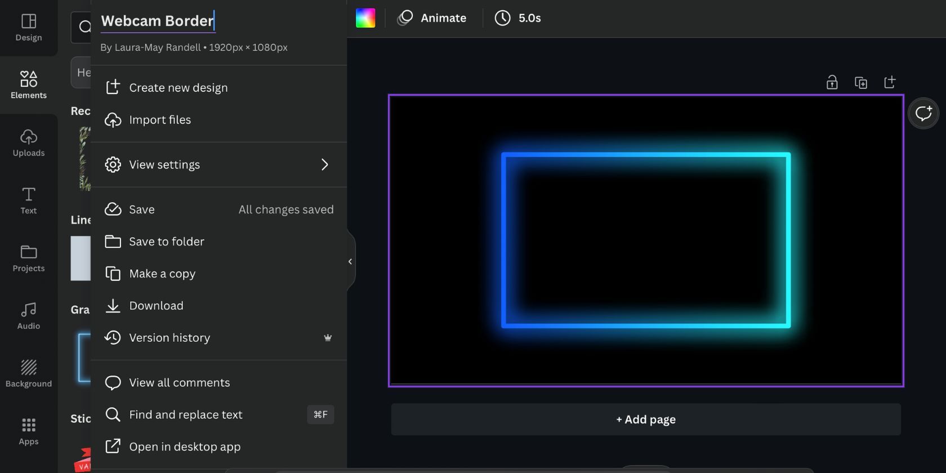Viewport: 946px width, 473px height.
Task: Open the Uploads panel
Action: pyautogui.click(x=28, y=143)
